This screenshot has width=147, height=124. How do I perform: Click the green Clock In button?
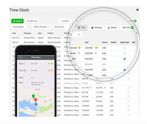click(17, 21)
